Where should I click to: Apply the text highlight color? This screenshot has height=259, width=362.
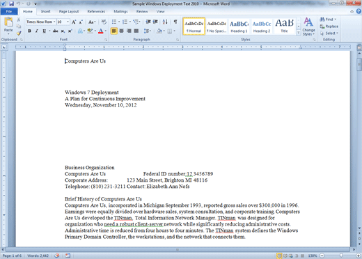(x=90, y=31)
